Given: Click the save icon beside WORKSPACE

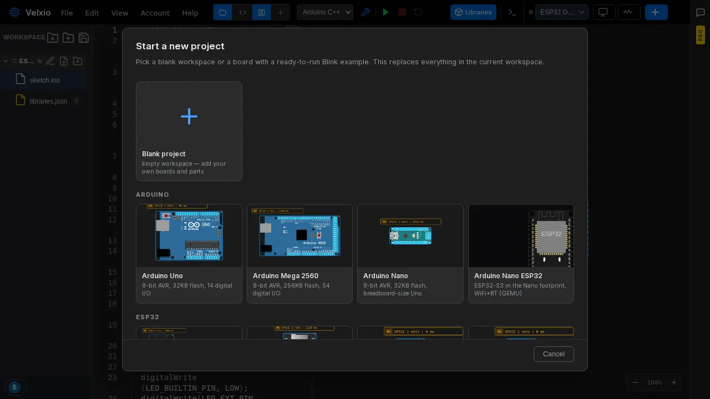Looking at the screenshot, I should coord(84,38).
